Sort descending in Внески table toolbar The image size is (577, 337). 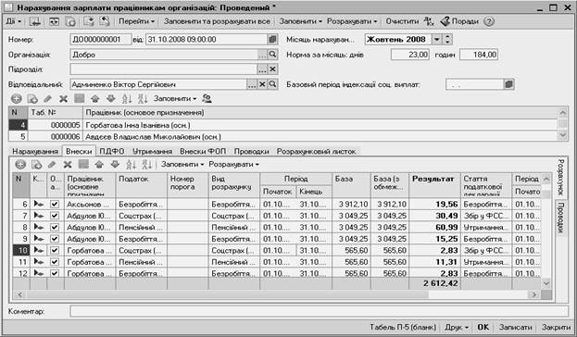[147, 165]
